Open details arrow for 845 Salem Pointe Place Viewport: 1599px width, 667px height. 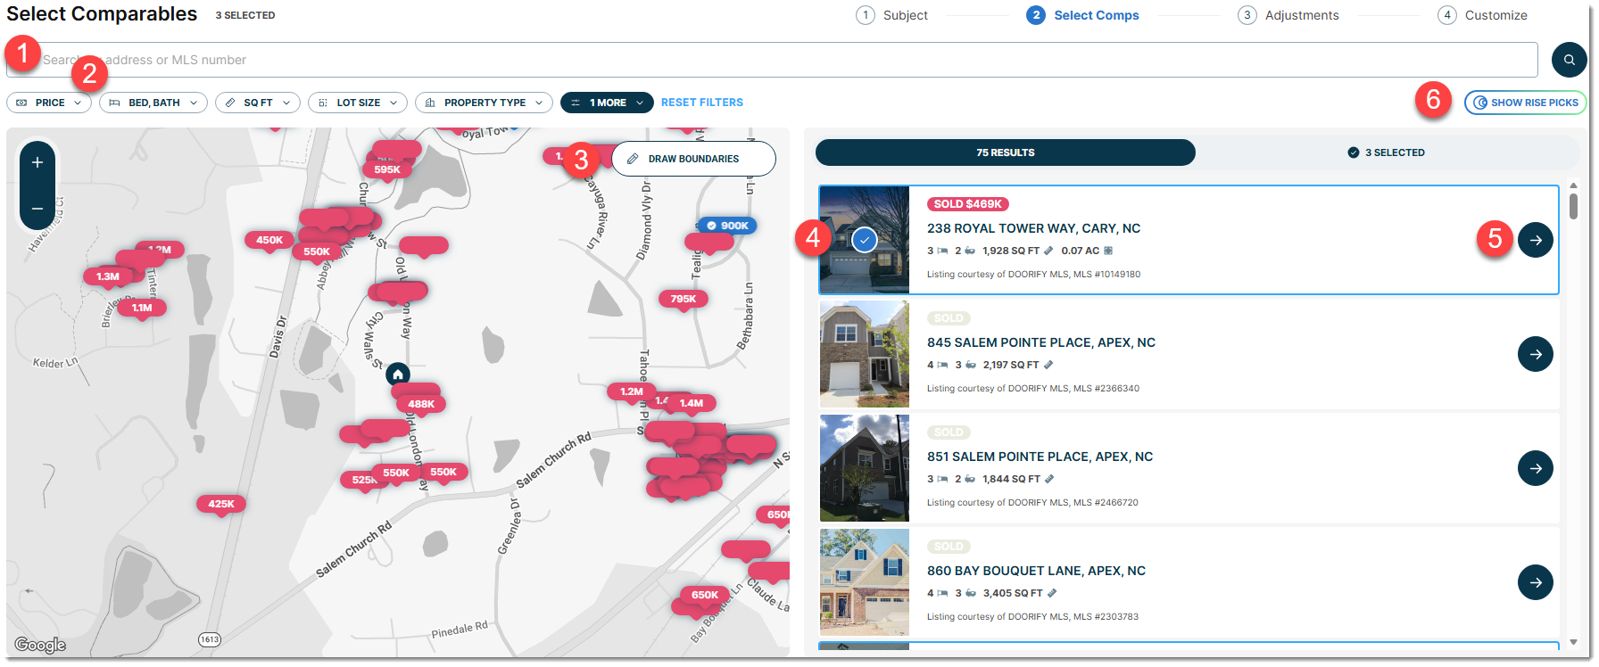click(1535, 354)
